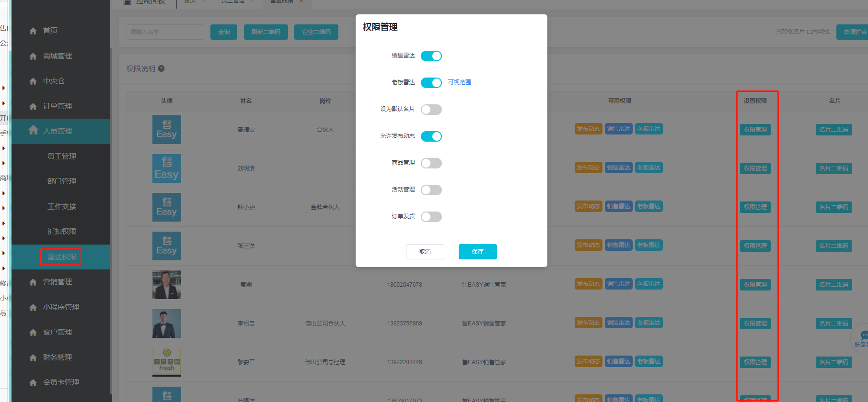Image resolution: width=868 pixels, height=402 pixels.
Task: Click the 设置权限 column header
Action: (x=755, y=101)
